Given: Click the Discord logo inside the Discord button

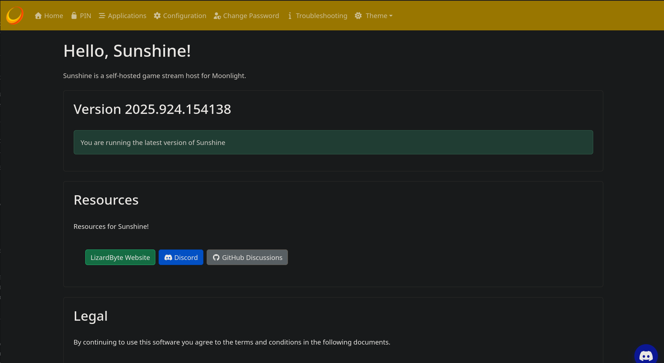Looking at the screenshot, I should pyautogui.click(x=168, y=257).
